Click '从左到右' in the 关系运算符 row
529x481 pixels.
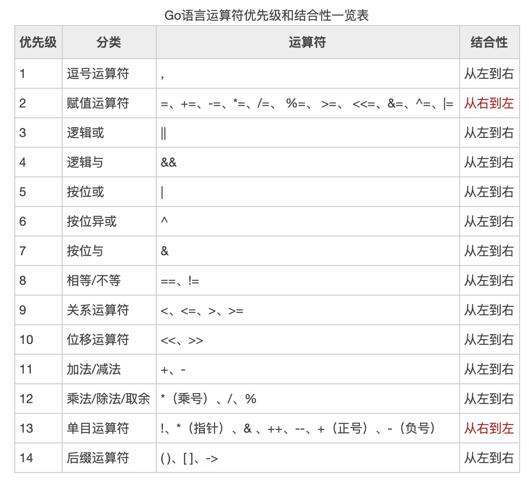489,310
